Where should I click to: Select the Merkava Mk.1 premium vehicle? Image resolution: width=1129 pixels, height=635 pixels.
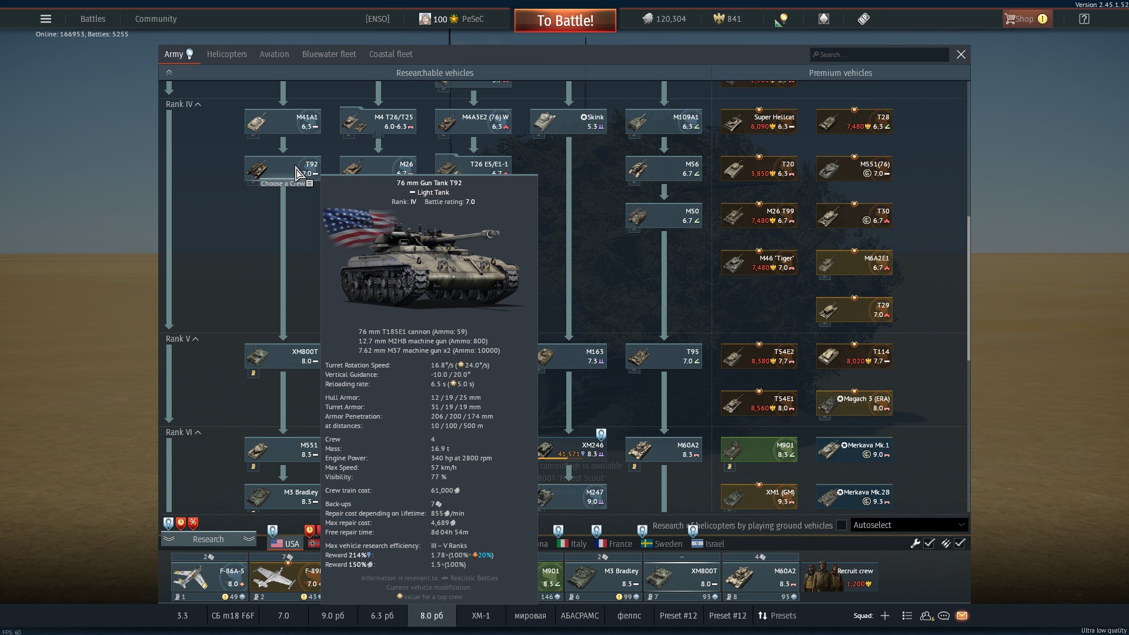[x=854, y=450]
